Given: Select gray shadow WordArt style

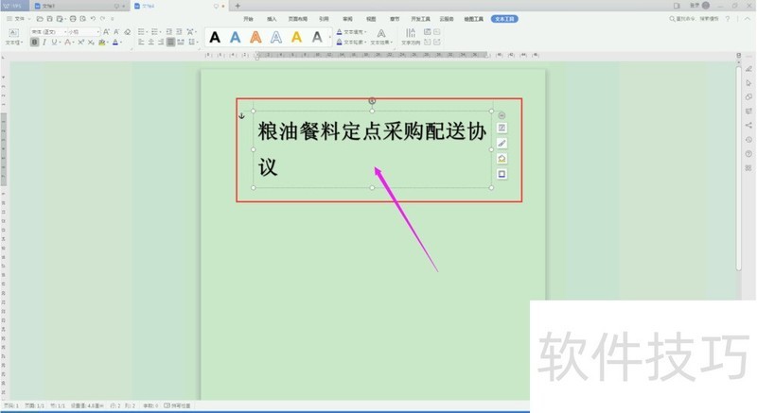Looking at the screenshot, I should [317, 37].
